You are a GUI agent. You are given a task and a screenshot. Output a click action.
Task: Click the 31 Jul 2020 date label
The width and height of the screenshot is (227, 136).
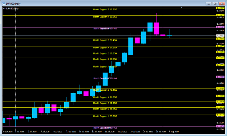coord(161,132)
